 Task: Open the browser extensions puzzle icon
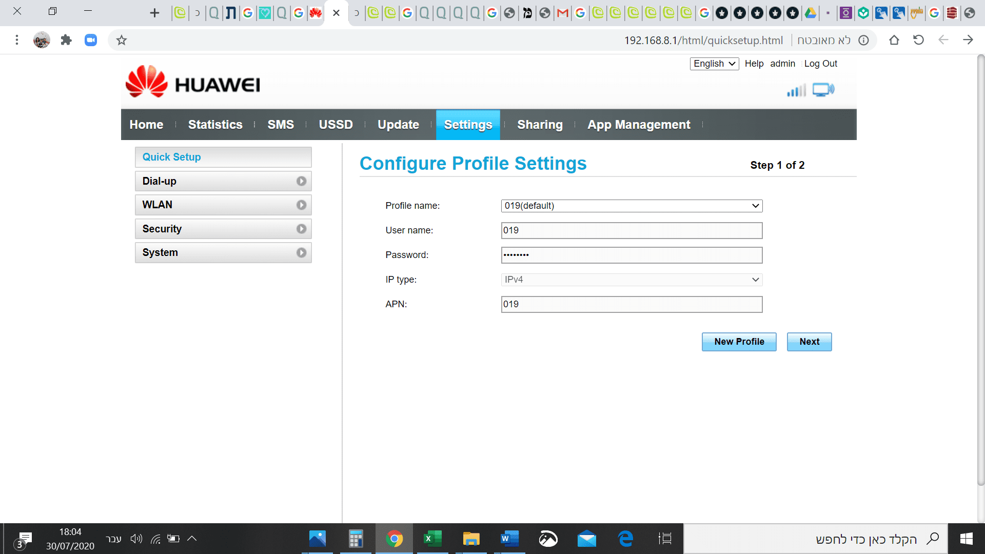[66, 40]
